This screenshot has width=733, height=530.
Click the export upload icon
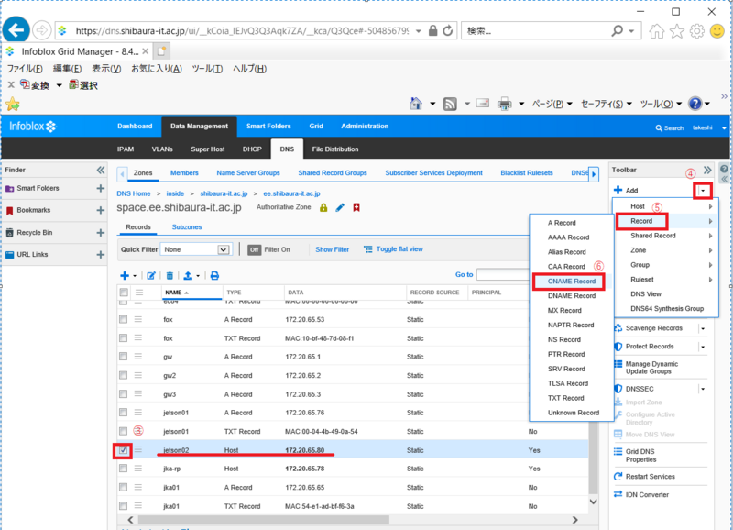coord(188,275)
